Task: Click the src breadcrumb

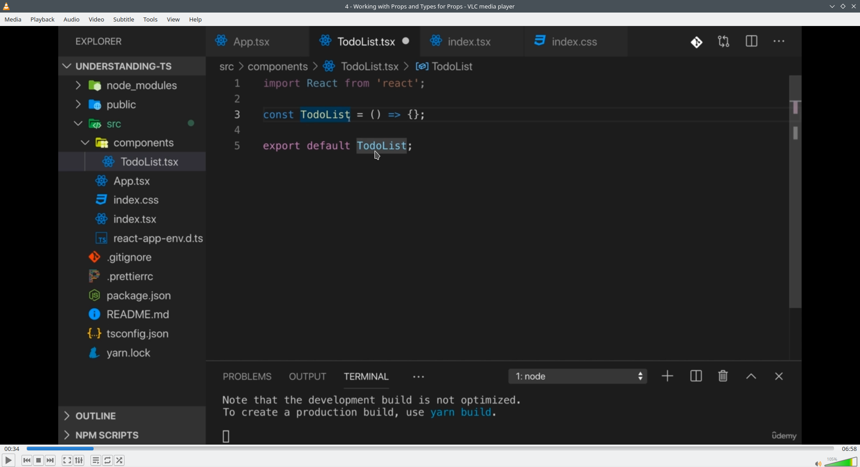Action: tap(227, 67)
